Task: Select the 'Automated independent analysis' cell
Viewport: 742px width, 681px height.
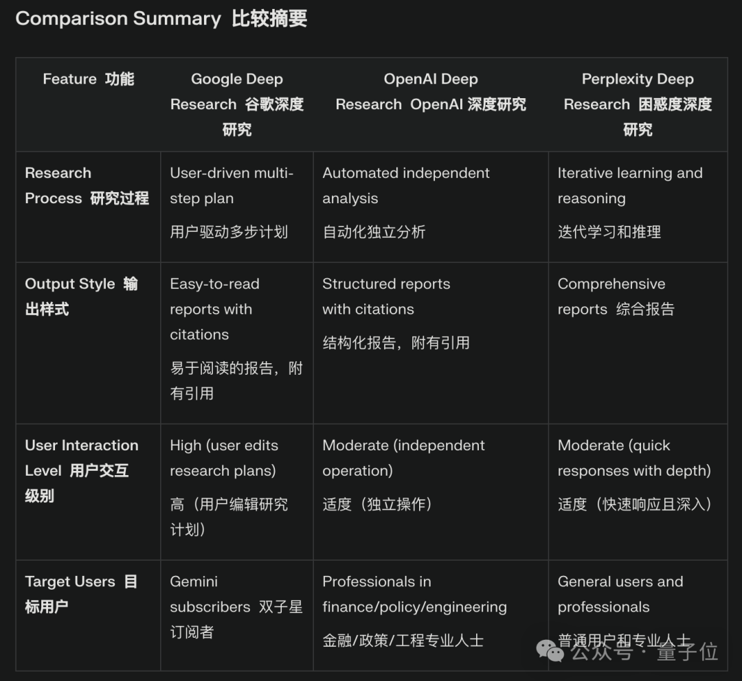Action: (405, 203)
